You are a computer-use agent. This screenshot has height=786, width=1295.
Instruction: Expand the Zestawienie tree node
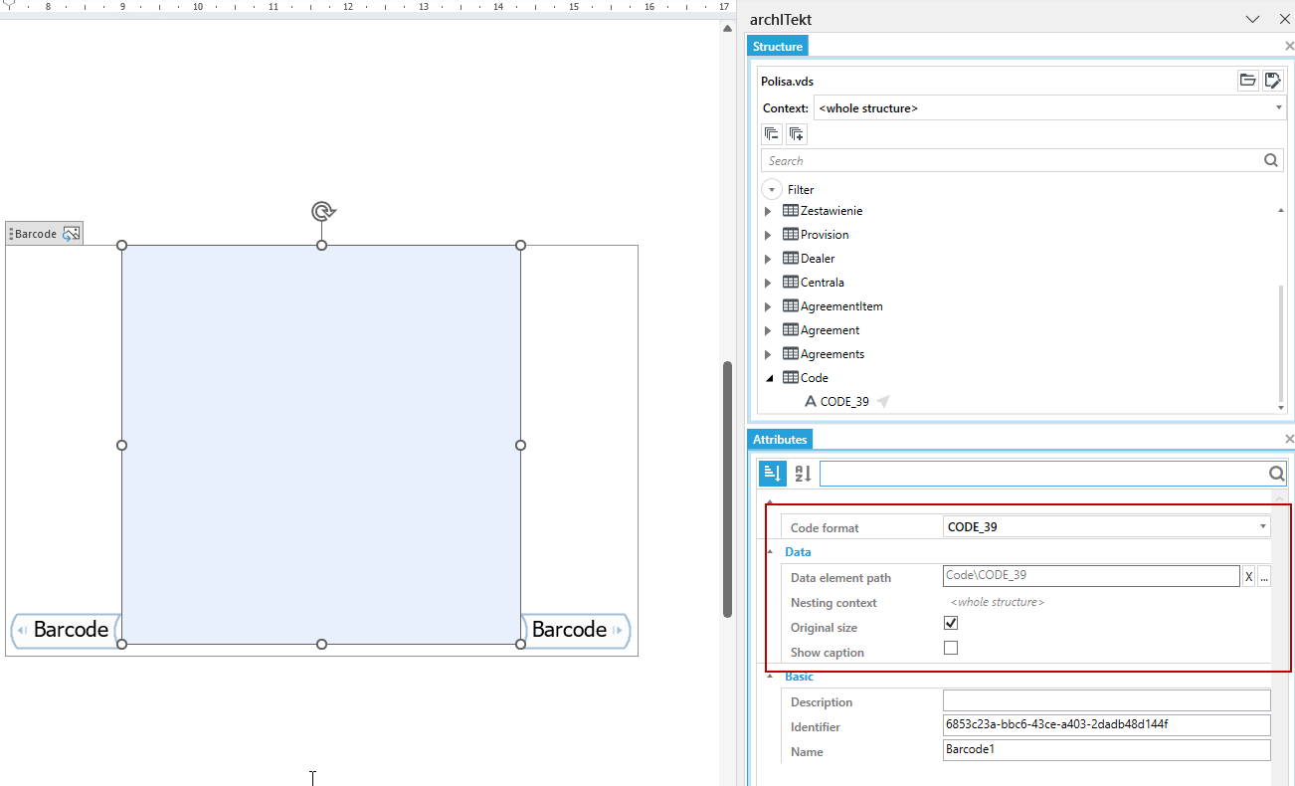(x=768, y=211)
